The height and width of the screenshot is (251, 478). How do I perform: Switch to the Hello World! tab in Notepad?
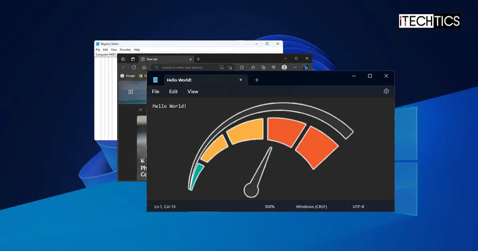pyautogui.click(x=179, y=80)
